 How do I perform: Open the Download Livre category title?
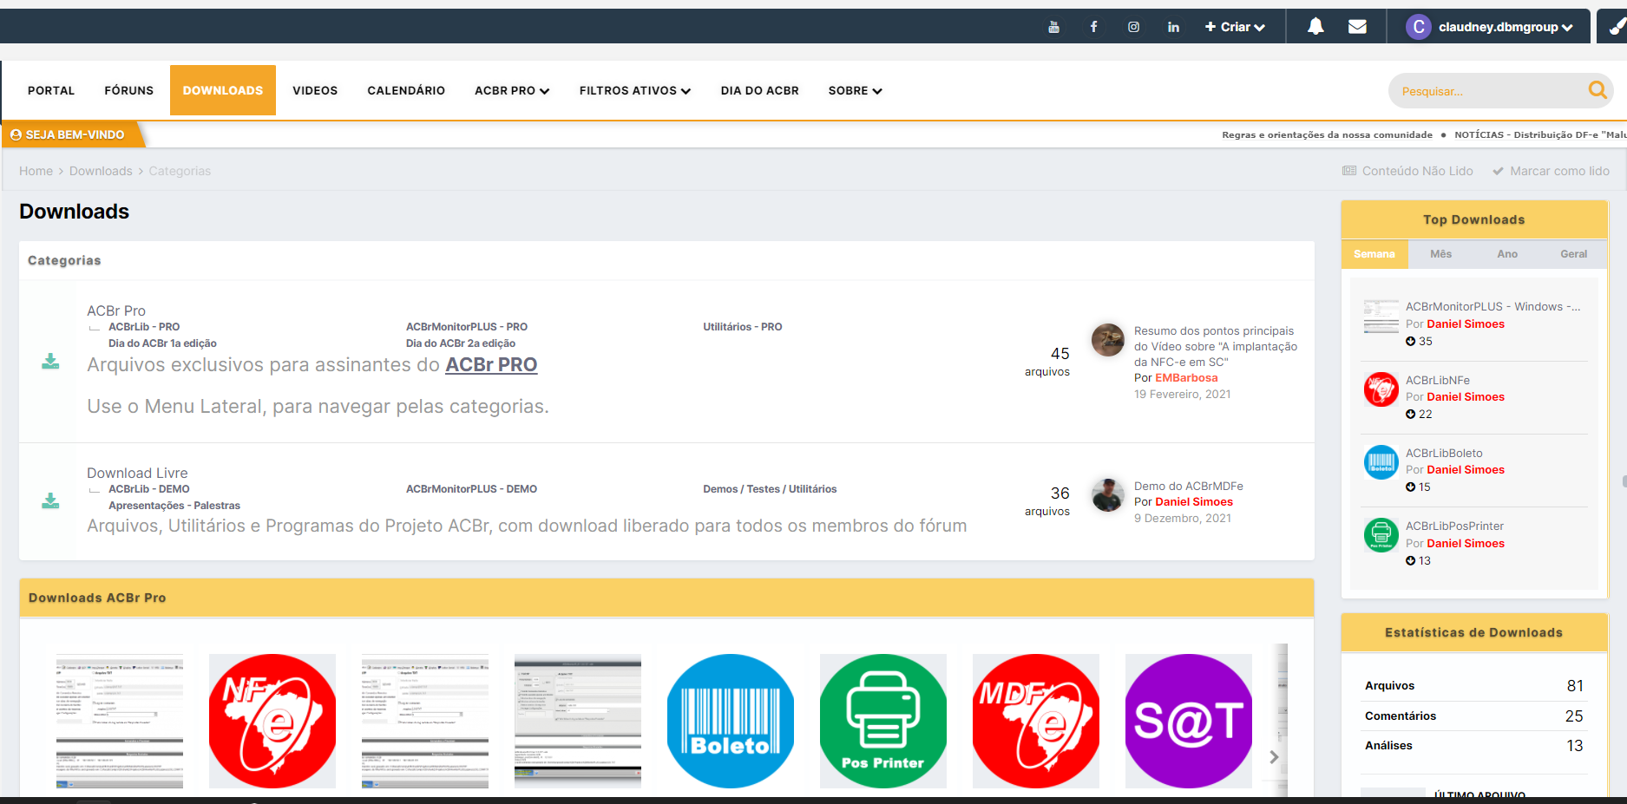[x=137, y=473]
